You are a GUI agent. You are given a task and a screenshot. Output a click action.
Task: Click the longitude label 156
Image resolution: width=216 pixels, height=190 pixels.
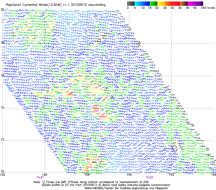coord(87,175)
